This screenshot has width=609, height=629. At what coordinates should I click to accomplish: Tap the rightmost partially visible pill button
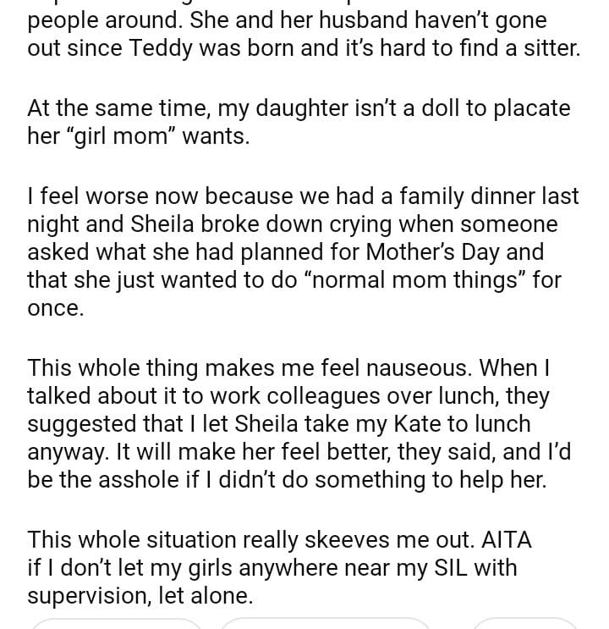tap(524, 625)
